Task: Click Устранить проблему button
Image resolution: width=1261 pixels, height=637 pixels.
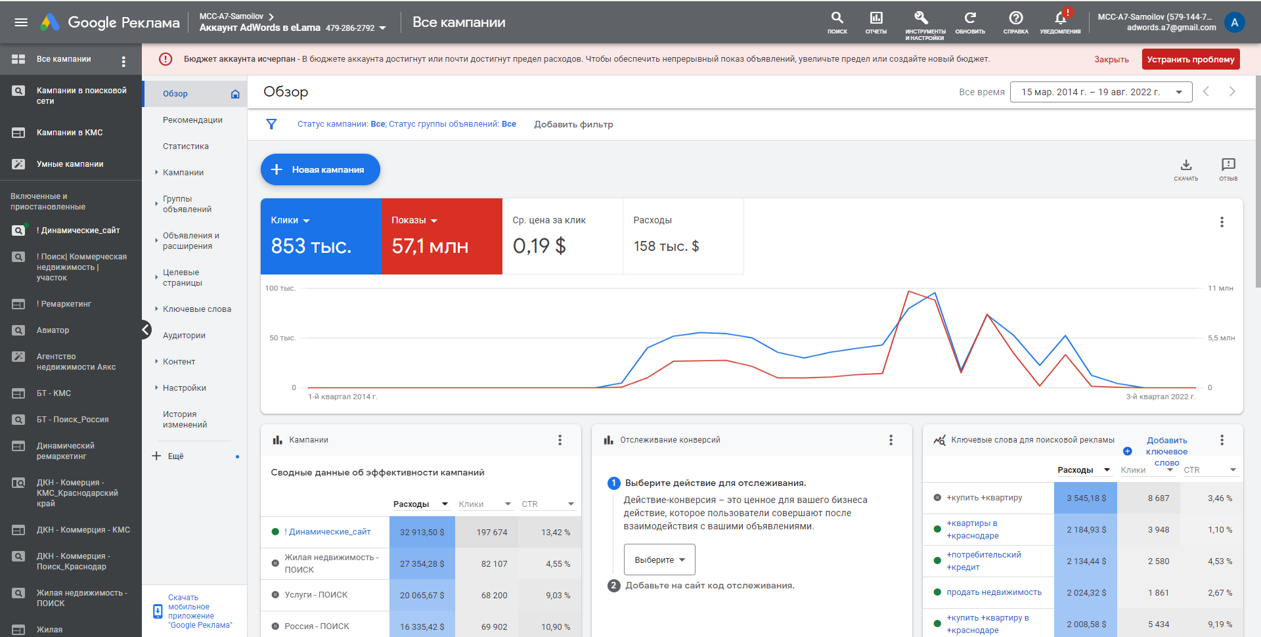Action: (x=1191, y=59)
